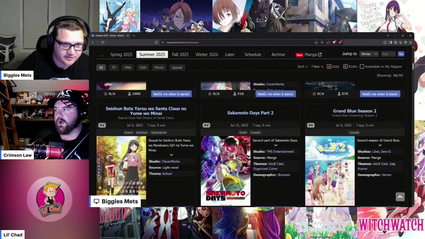Select the All type filter
This screenshot has height=239, width=425.
(x=101, y=67)
